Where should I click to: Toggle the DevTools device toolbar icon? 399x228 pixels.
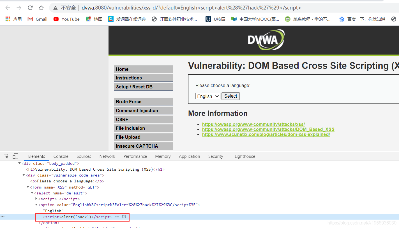pyautogui.click(x=15, y=156)
